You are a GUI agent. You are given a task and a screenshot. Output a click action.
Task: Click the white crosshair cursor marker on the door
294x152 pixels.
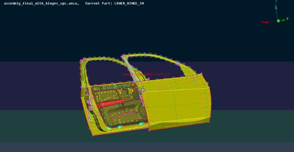tap(143, 90)
